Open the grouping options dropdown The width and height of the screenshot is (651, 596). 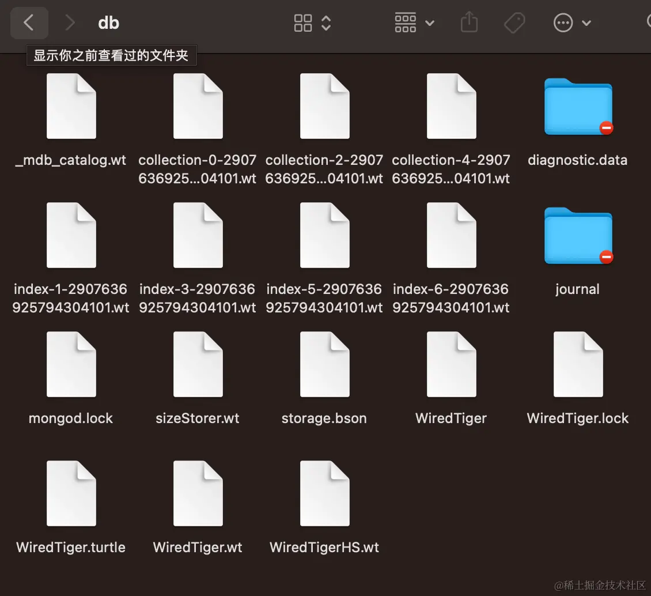click(429, 22)
